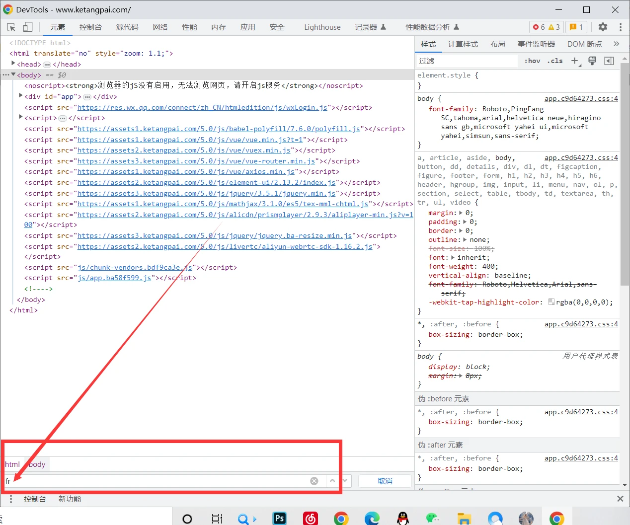Open DevTools settings gear
Image resolution: width=630 pixels, height=525 pixels.
pos(603,27)
